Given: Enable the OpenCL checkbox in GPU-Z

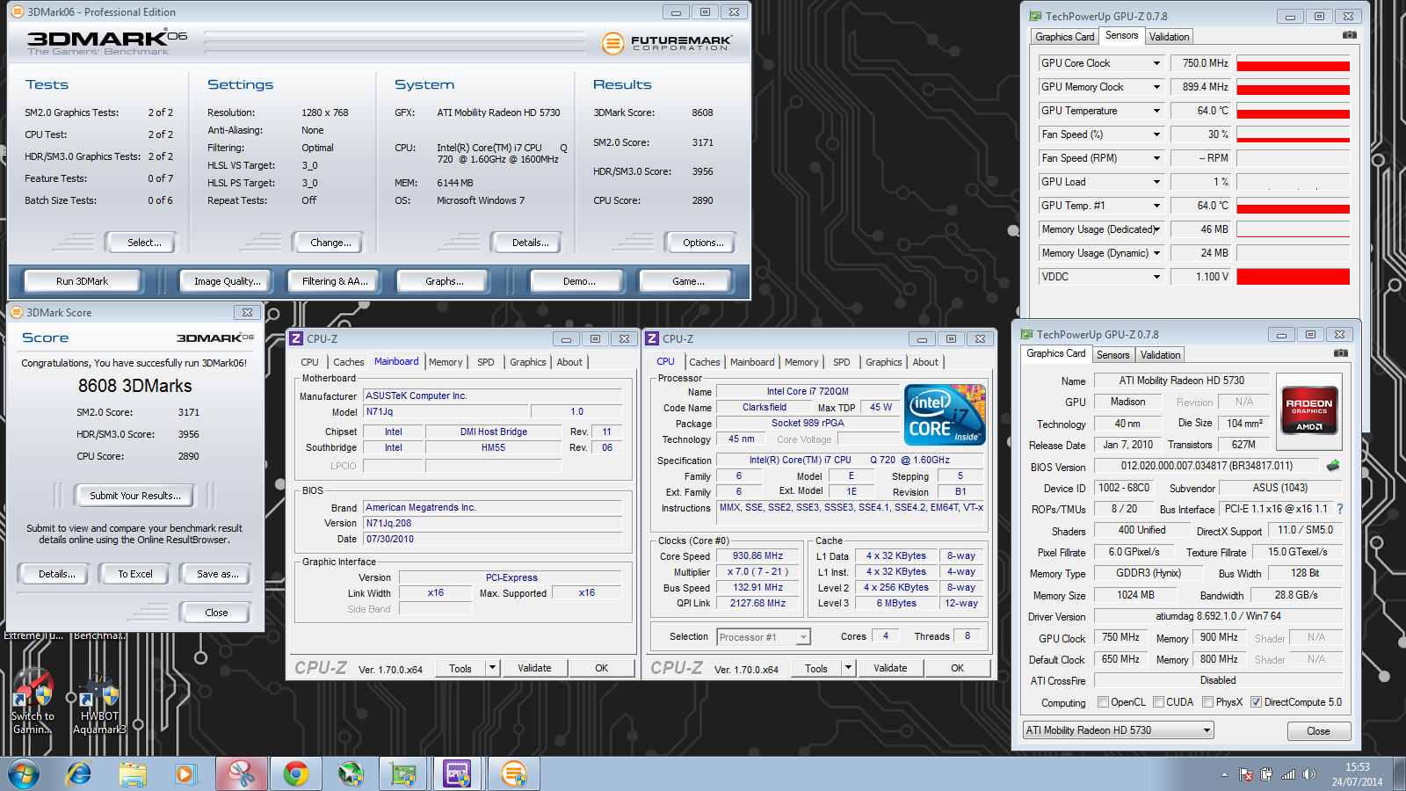Looking at the screenshot, I should 1104,702.
